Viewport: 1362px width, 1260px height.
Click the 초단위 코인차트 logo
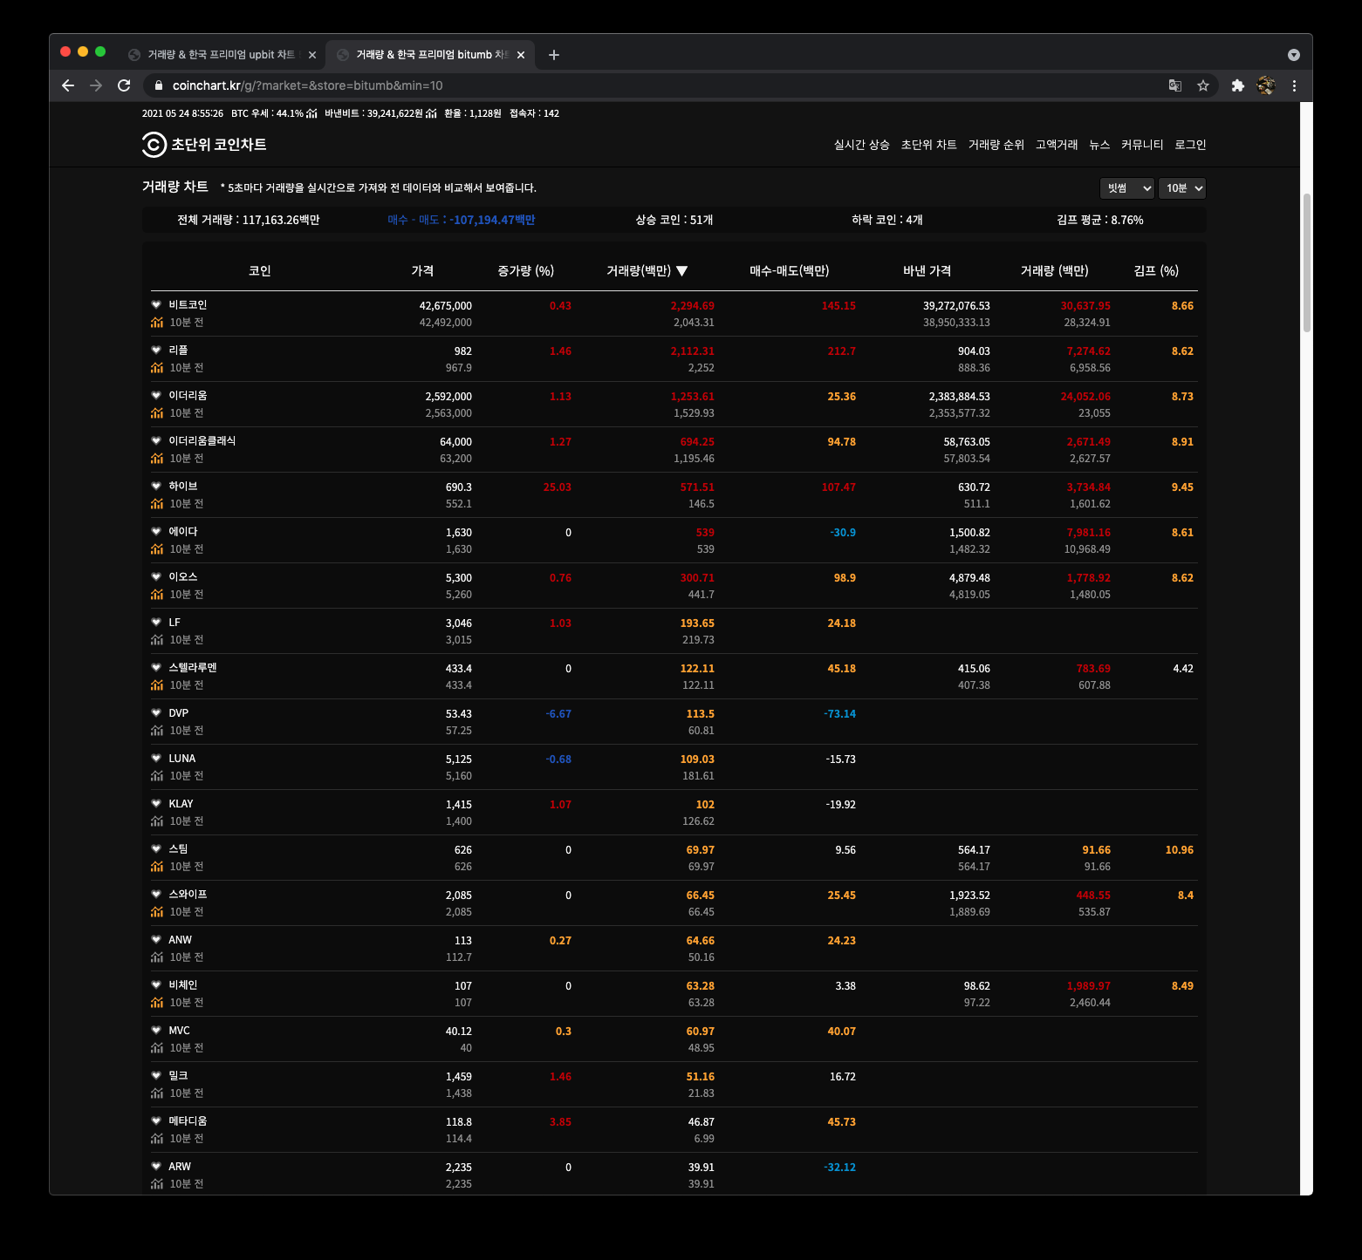(x=204, y=145)
